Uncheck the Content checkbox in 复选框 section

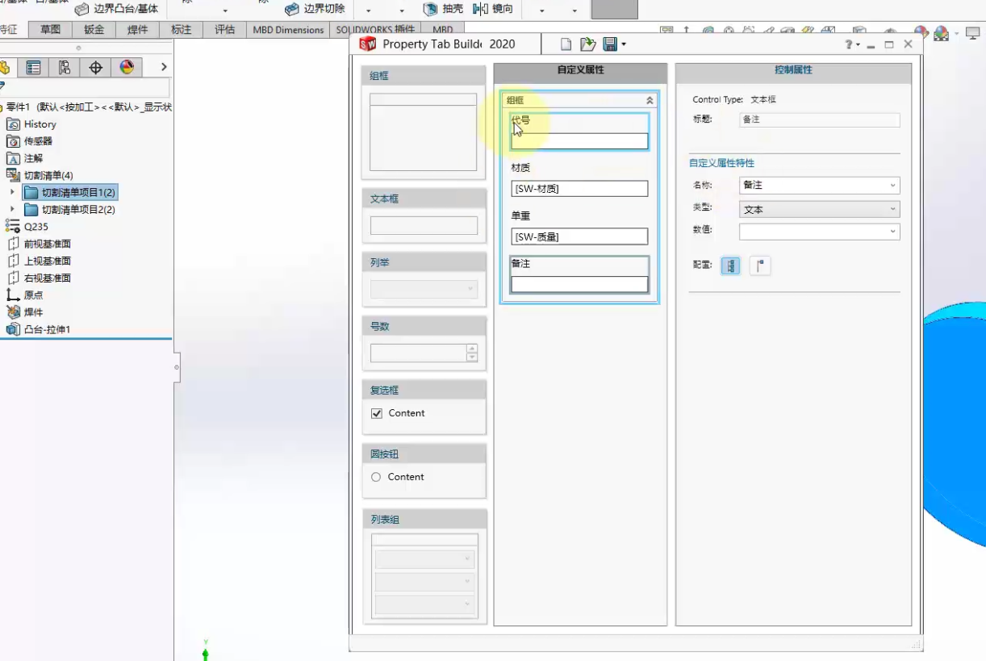(x=377, y=412)
